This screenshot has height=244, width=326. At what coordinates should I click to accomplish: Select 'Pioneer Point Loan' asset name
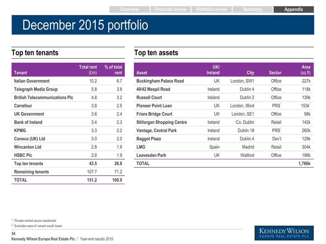(x=154, y=106)
